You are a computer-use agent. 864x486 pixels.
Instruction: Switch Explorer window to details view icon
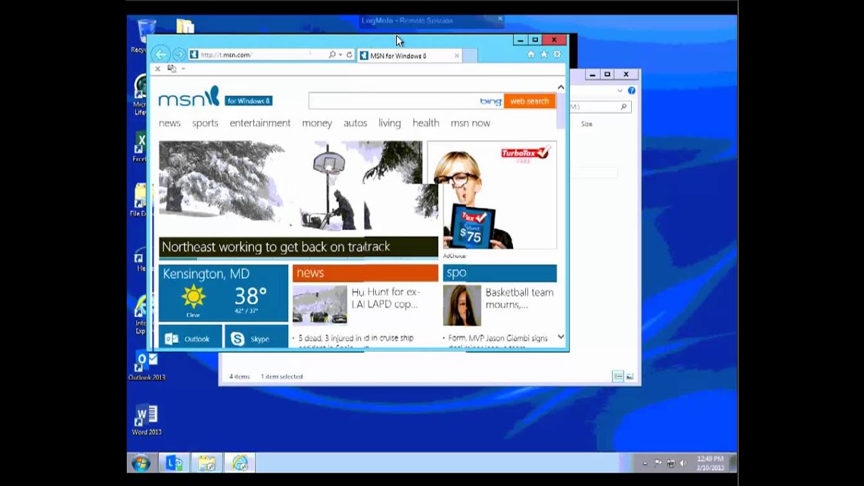(618, 377)
